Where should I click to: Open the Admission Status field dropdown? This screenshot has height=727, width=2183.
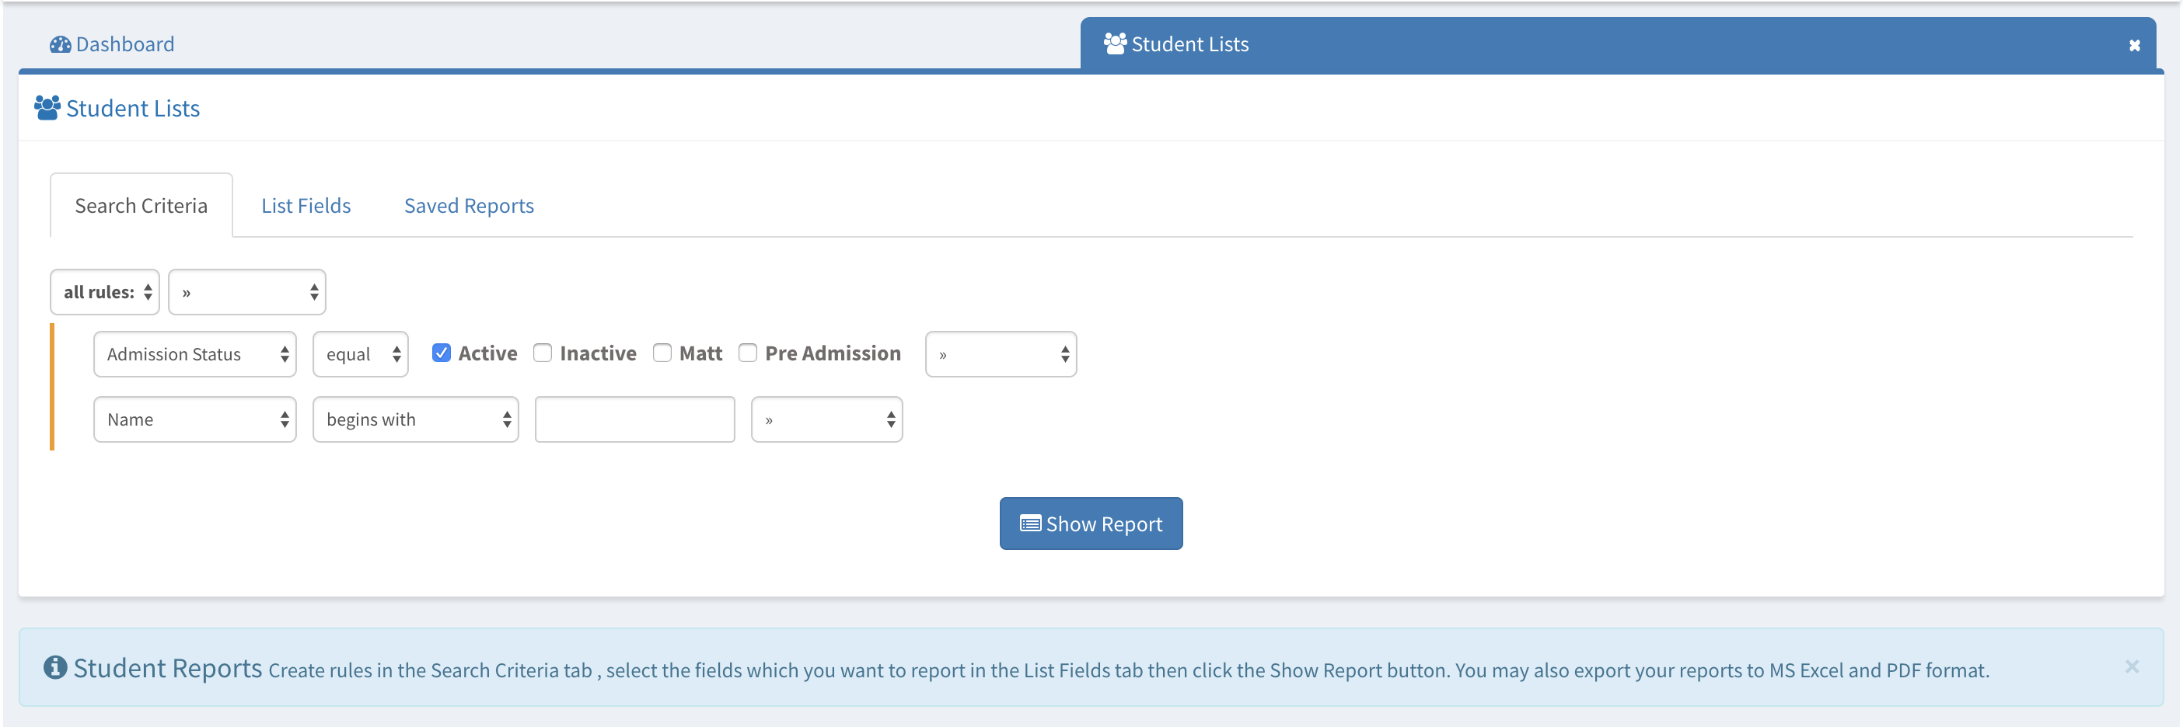click(195, 353)
